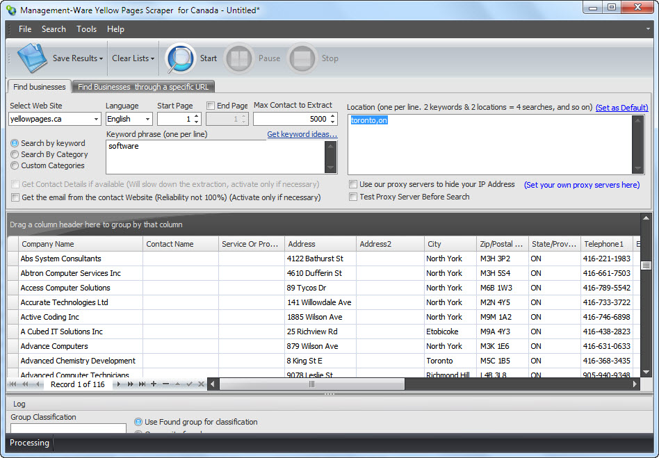This screenshot has height=458, width=659.
Task: Open the Help menu
Action: click(x=115, y=29)
